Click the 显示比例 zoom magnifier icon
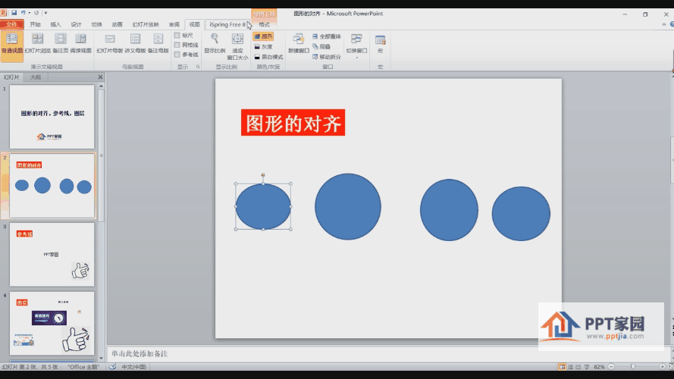674x379 pixels. point(215,39)
